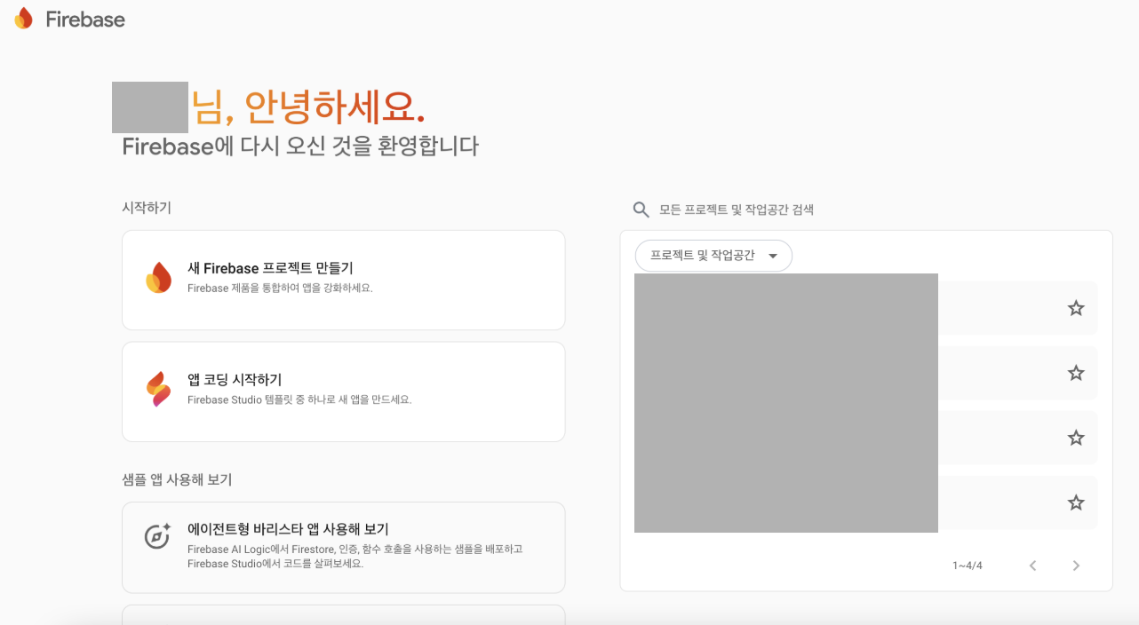Star the bottommost project in the list
The width and height of the screenshot is (1139, 625).
point(1076,502)
